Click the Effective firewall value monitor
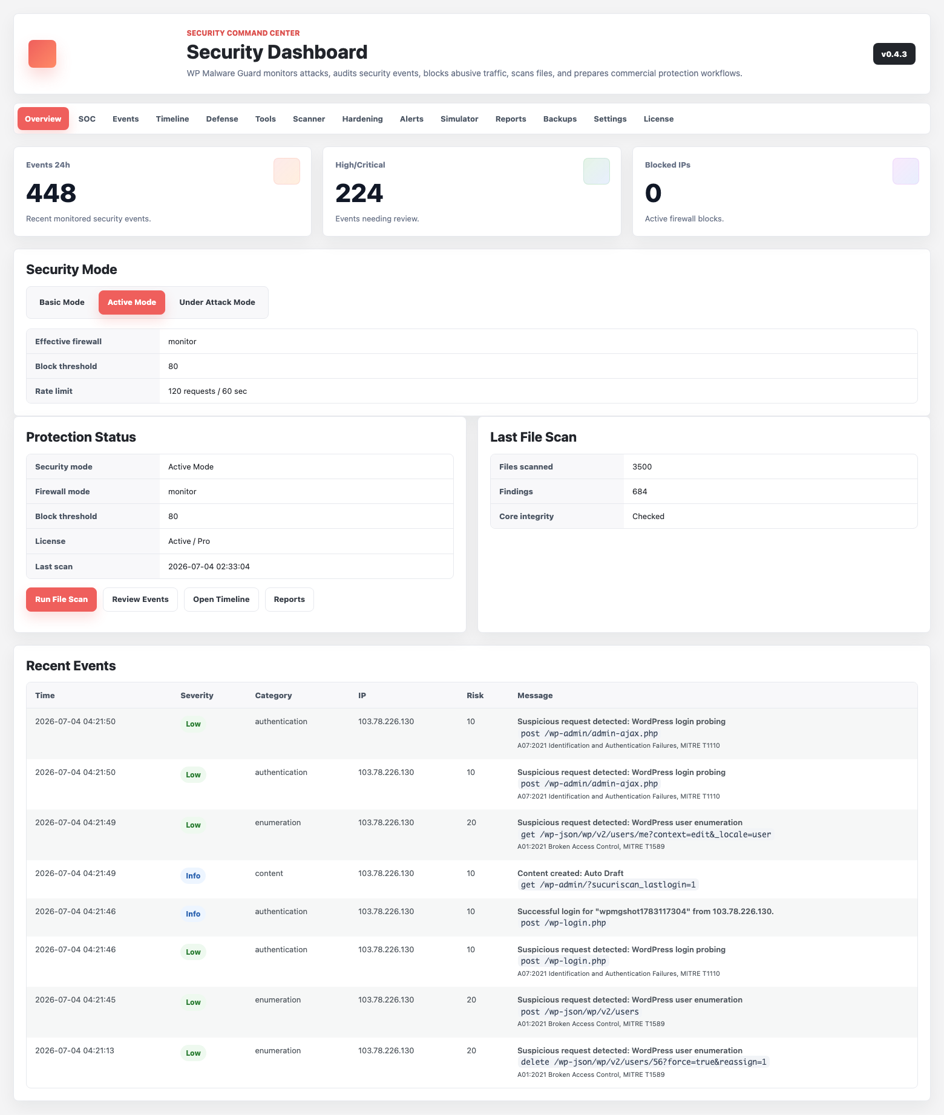 [x=182, y=342]
